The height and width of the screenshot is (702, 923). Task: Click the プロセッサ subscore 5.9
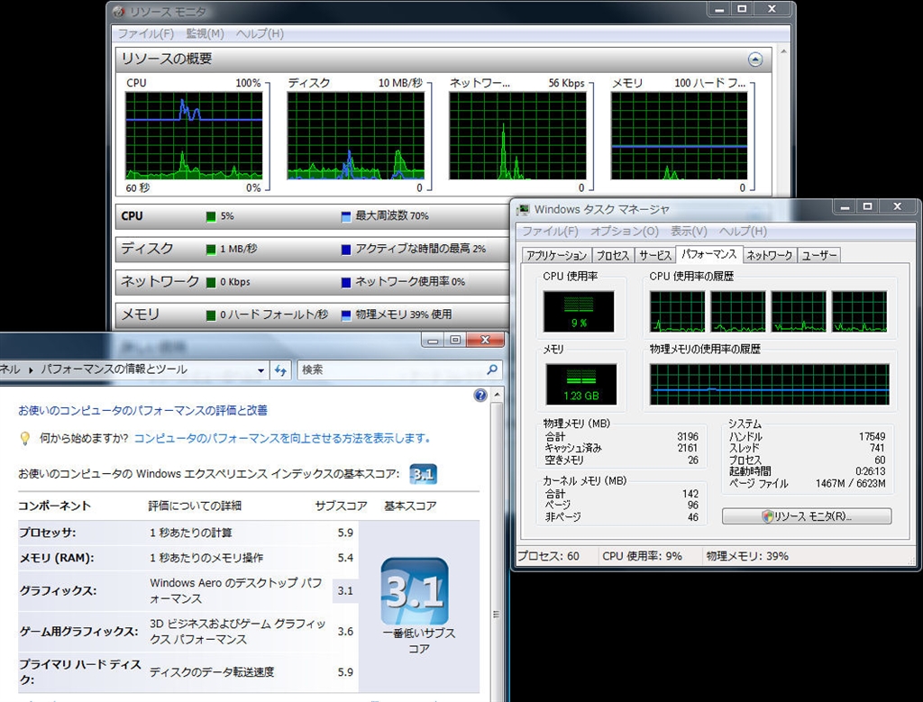click(345, 533)
